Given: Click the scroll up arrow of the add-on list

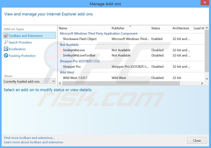Looking at the screenshot, I should 207,28.
